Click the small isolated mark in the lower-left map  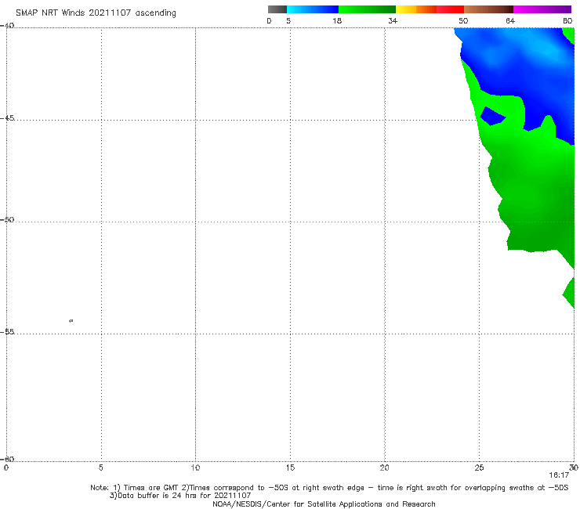click(71, 320)
